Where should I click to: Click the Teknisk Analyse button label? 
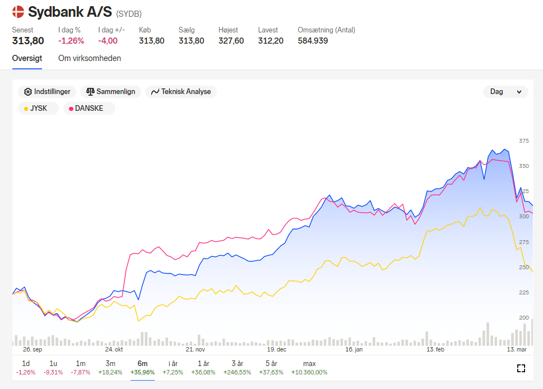point(186,92)
